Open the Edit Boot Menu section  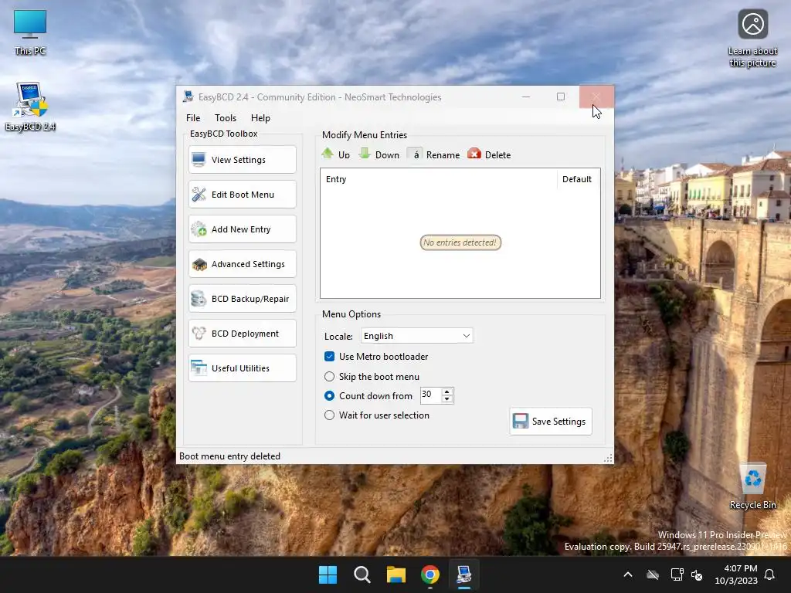tap(242, 195)
